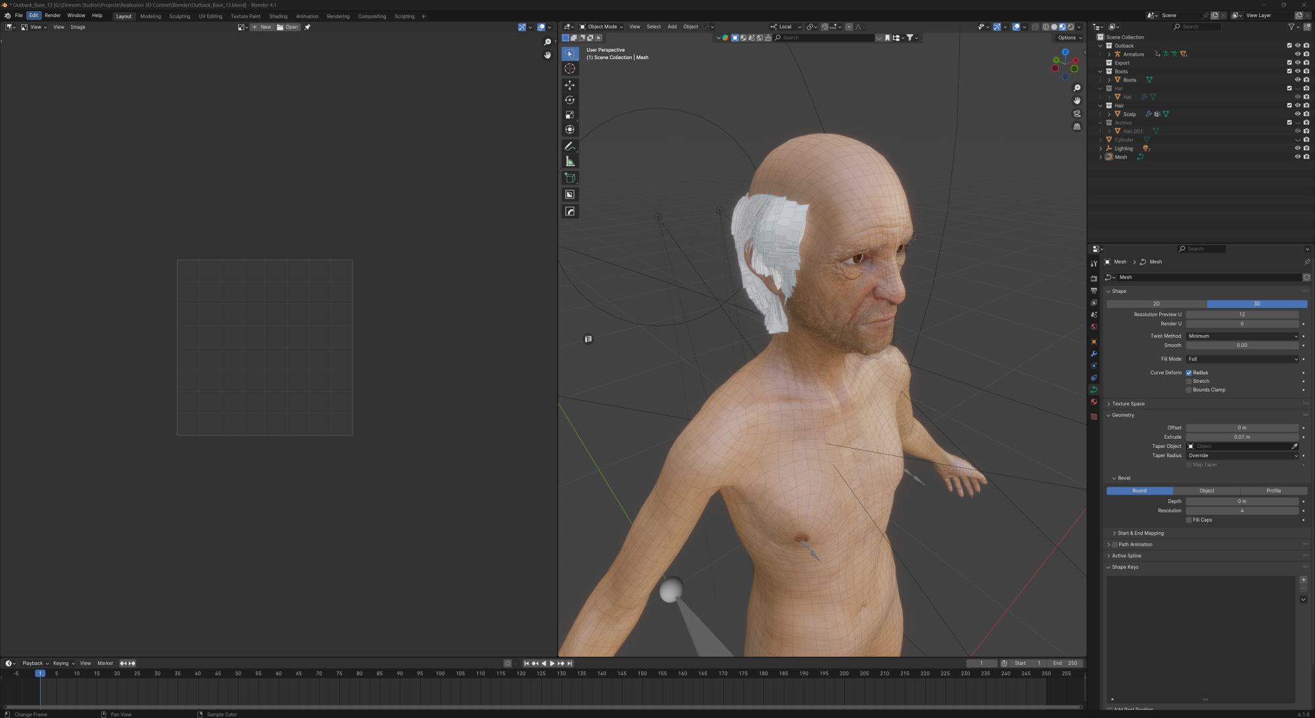Click the pin icon in properties header
1315x718 pixels.
pyautogui.click(x=1306, y=261)
